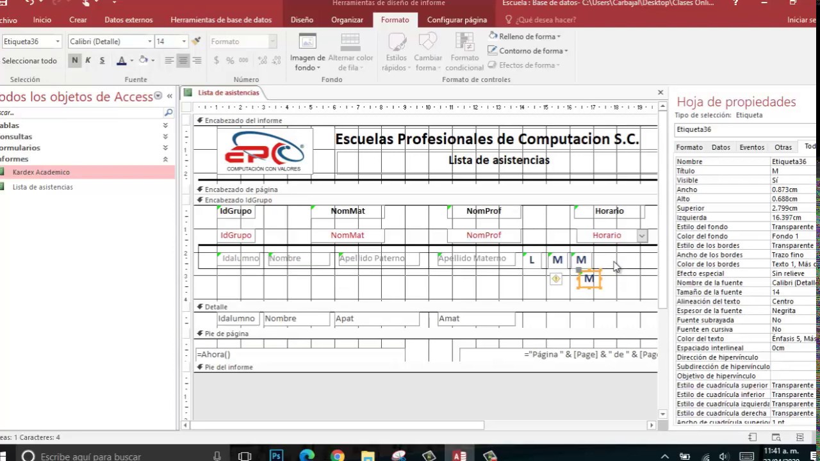Open Formato condicional
Image resolution: width=820 pixels, height=461 pixels.
pyautogui.click(x=464, y=53)
